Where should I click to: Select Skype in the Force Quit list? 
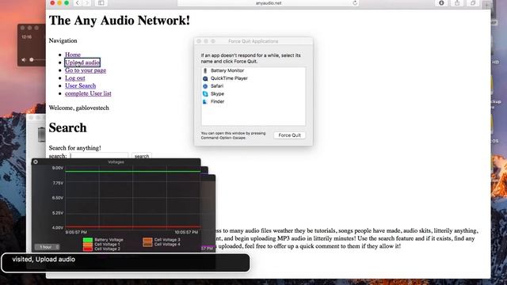tap(253, 93)
